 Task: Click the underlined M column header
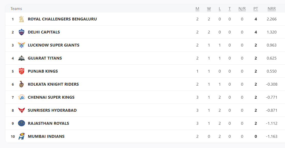197,9
